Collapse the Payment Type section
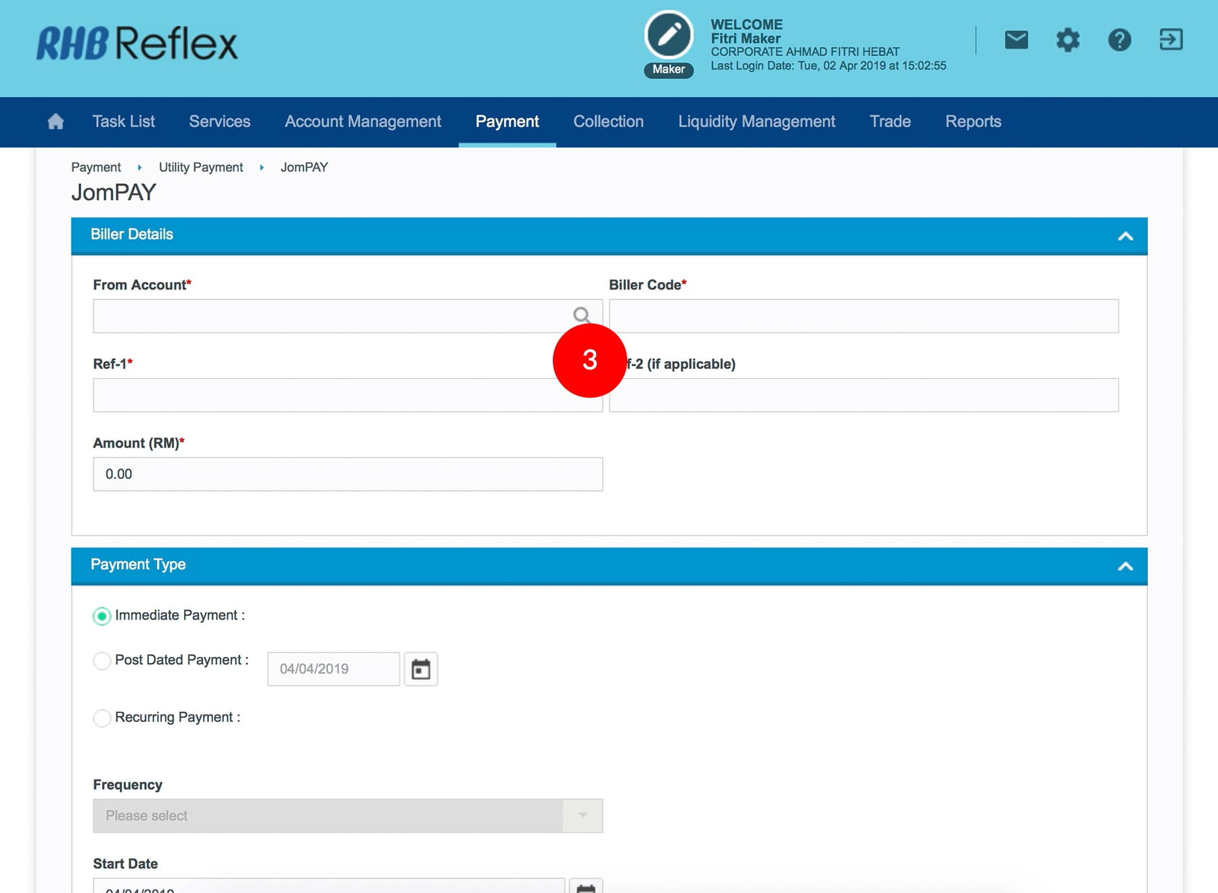 1125,566
